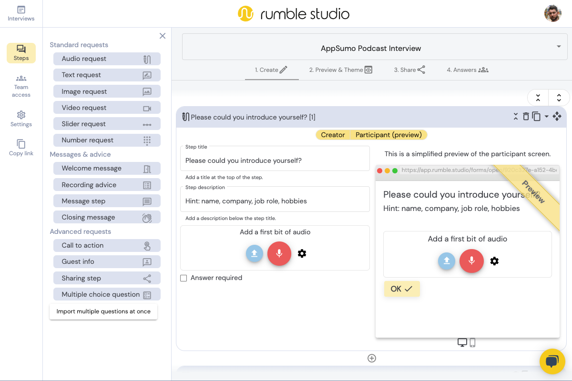Toggle the Answer required checkbox
572x381 pixels.
pos(184,278)
